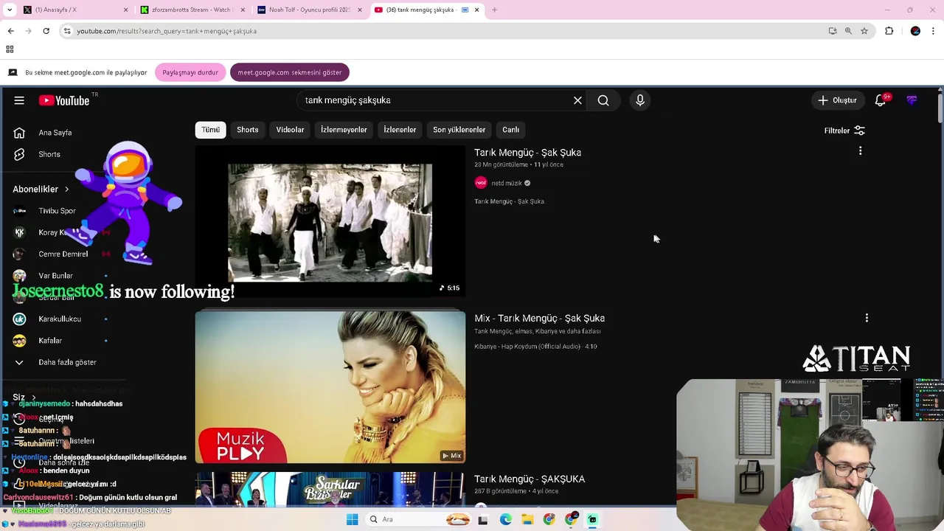Open the Oluştur create menu

[837, 100]
